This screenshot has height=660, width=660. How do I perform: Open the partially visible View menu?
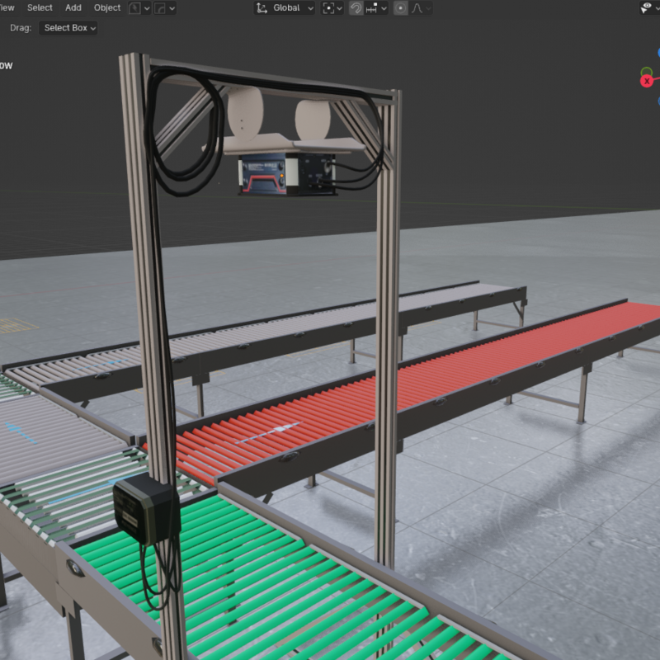pyautogui.click(x=7, y=7)
